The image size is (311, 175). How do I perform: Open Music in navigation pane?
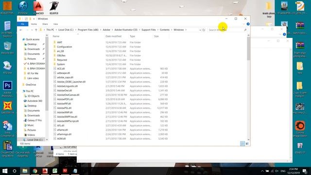(31, 125)
